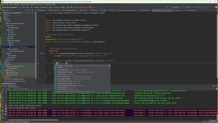
Task: Expand the target folder
Action: (x=3, y=77)
